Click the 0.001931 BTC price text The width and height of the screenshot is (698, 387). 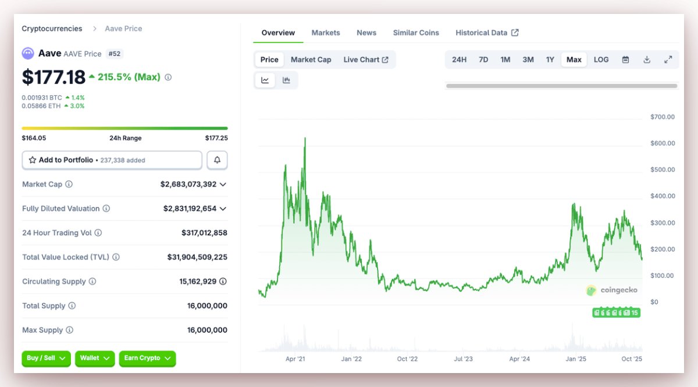[42, 97]
